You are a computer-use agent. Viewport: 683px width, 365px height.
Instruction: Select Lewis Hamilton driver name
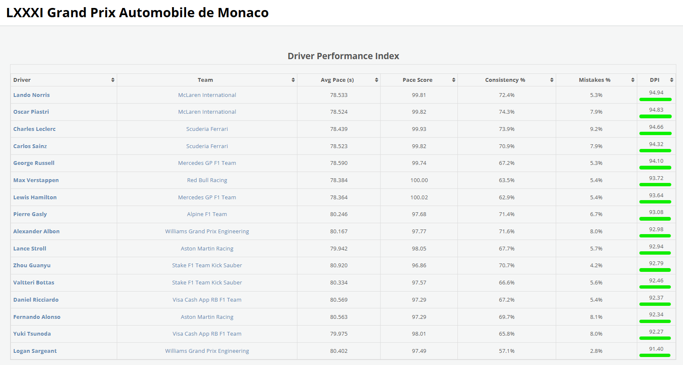click(35, 198)
